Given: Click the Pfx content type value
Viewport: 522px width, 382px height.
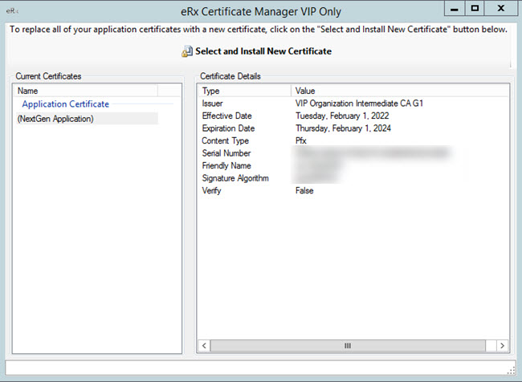Looking at the screenshot, I should coord(301,140).
